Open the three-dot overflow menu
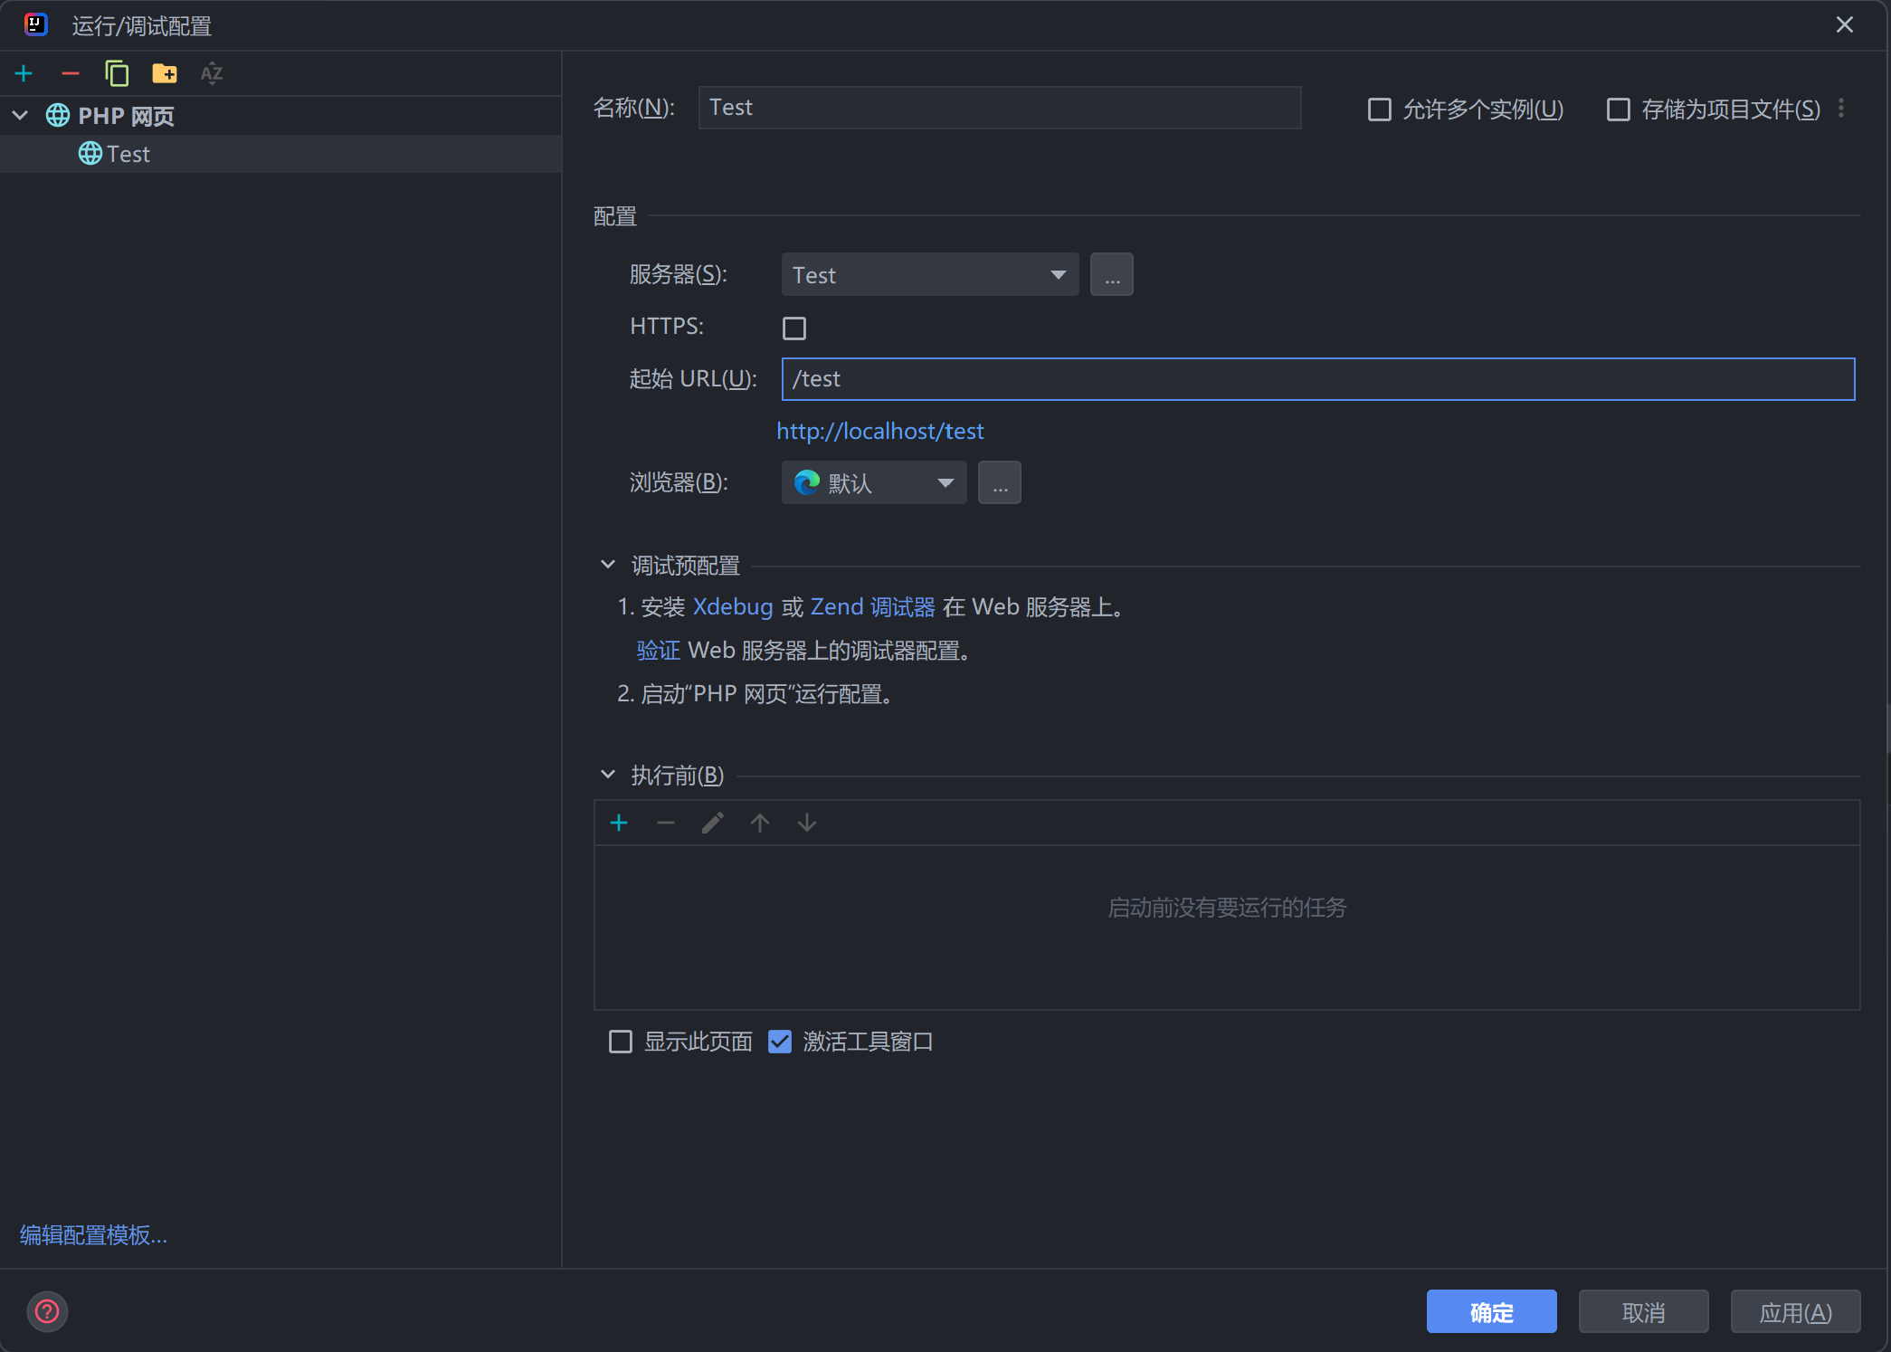 click(1841, 108)
